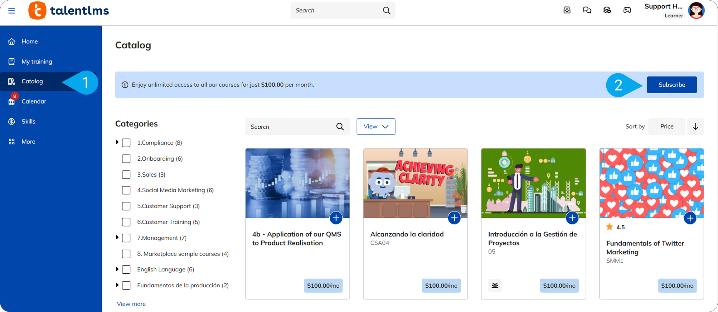This screenshot has width=718, height=312.
Task: Expand the 1.Compliance category tree
Action: (117, 142)
